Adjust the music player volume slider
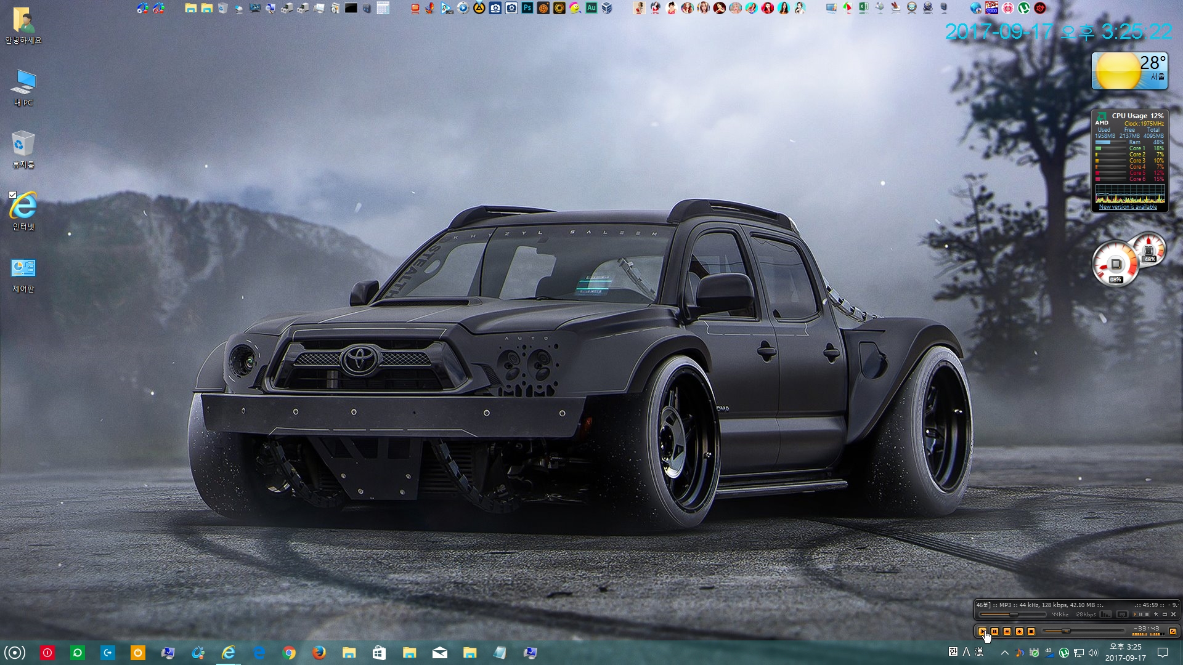 coord(1012,615)
